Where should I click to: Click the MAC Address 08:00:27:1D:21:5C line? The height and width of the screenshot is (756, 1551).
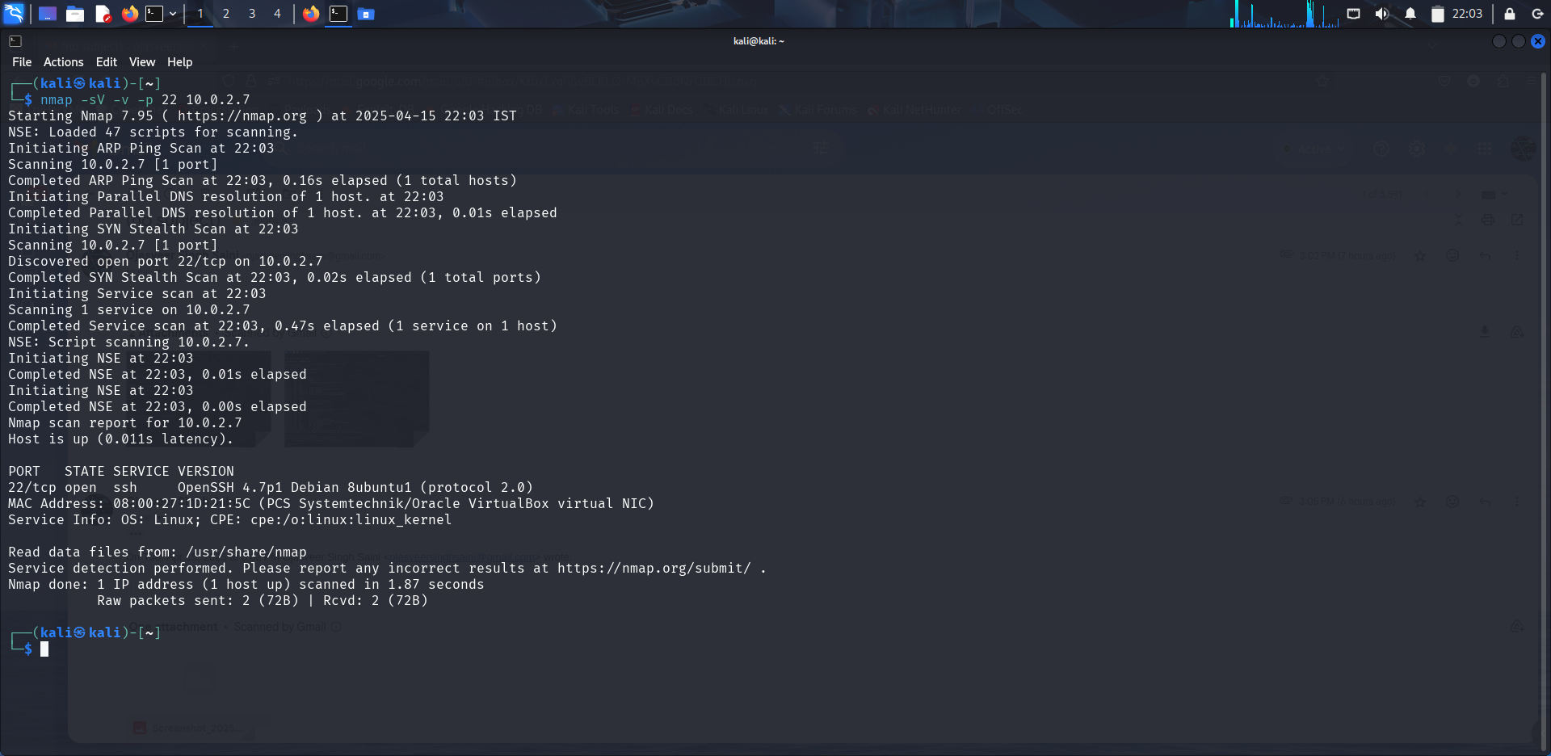tap(331, 504)
